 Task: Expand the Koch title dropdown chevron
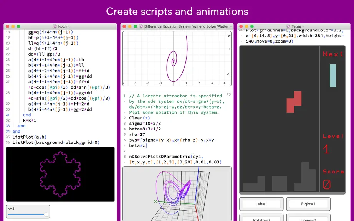(x=69, y=26)
